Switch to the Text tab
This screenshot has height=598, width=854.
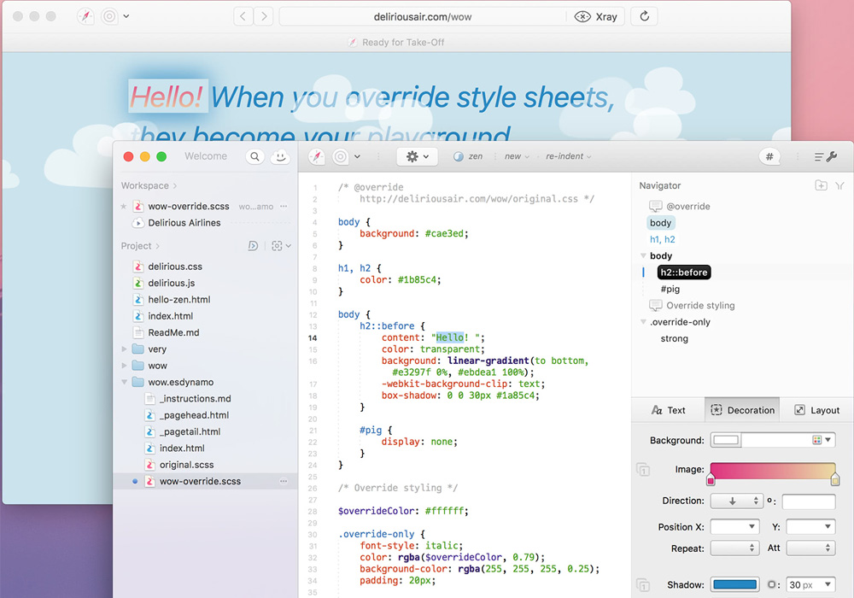(x=669, y=410)
